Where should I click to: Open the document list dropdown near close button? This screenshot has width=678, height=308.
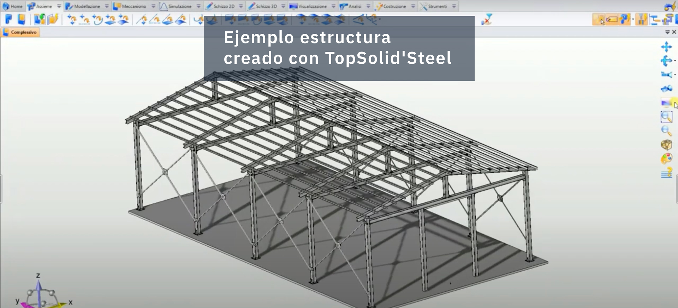(667, 32)
